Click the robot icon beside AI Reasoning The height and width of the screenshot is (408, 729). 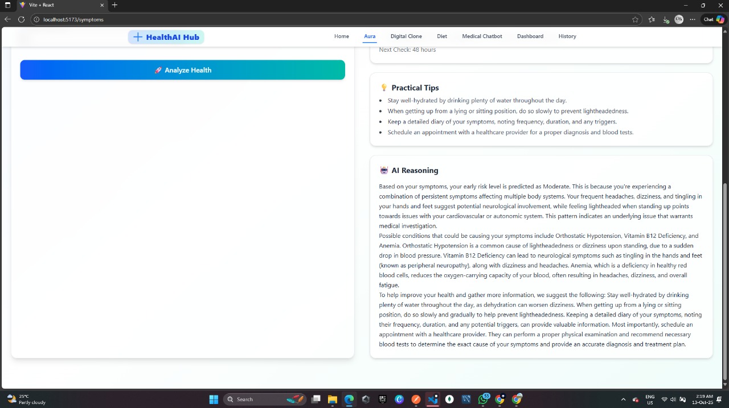click(384, 170)
